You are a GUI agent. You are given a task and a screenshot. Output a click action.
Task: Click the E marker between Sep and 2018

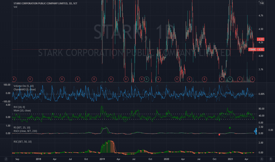(x=30, y=79)
